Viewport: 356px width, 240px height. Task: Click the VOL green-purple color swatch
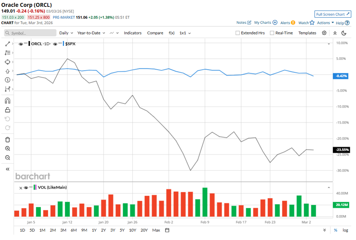[x=35, y=187]
